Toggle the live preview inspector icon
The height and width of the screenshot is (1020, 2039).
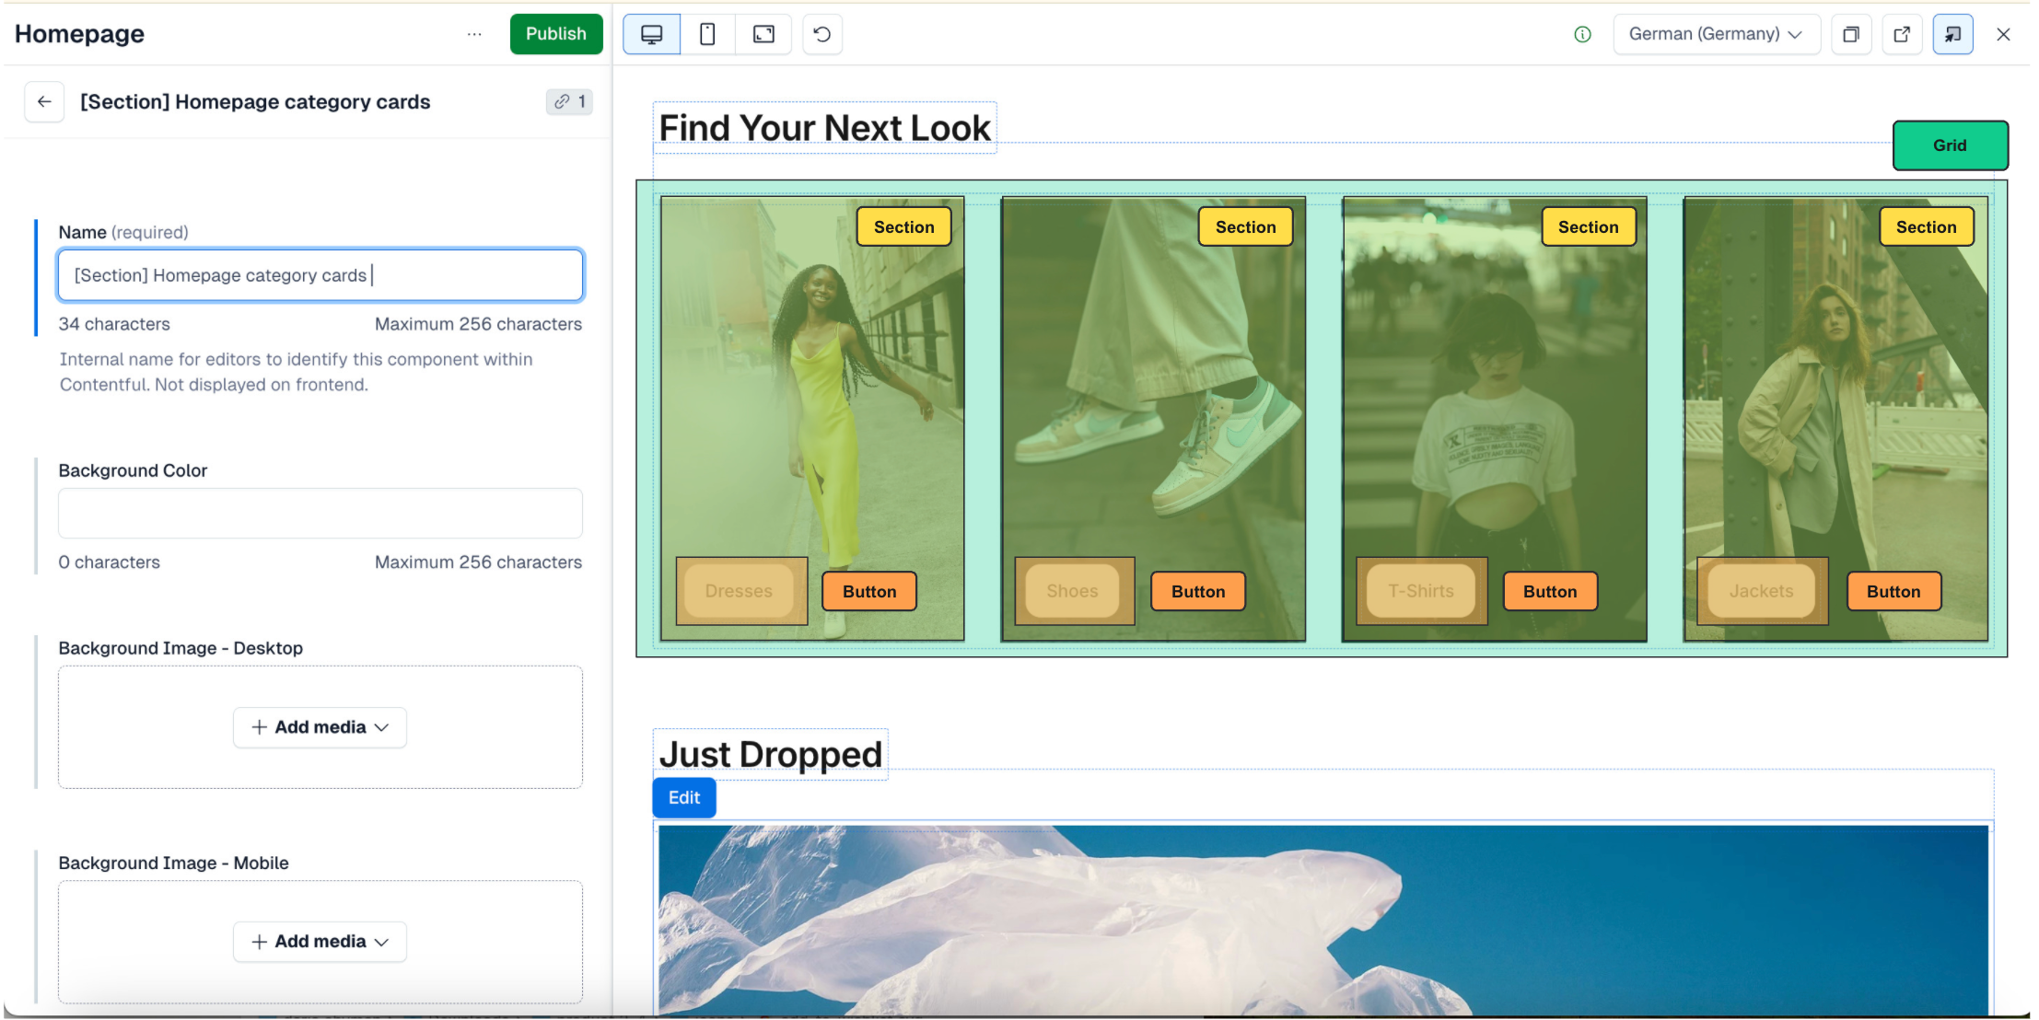click(1952, 34)
